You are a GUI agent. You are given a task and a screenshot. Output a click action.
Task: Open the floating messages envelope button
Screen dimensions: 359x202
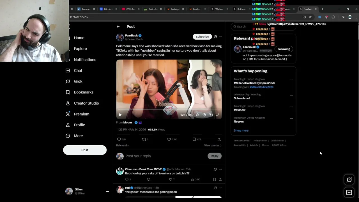coord(349,193)
